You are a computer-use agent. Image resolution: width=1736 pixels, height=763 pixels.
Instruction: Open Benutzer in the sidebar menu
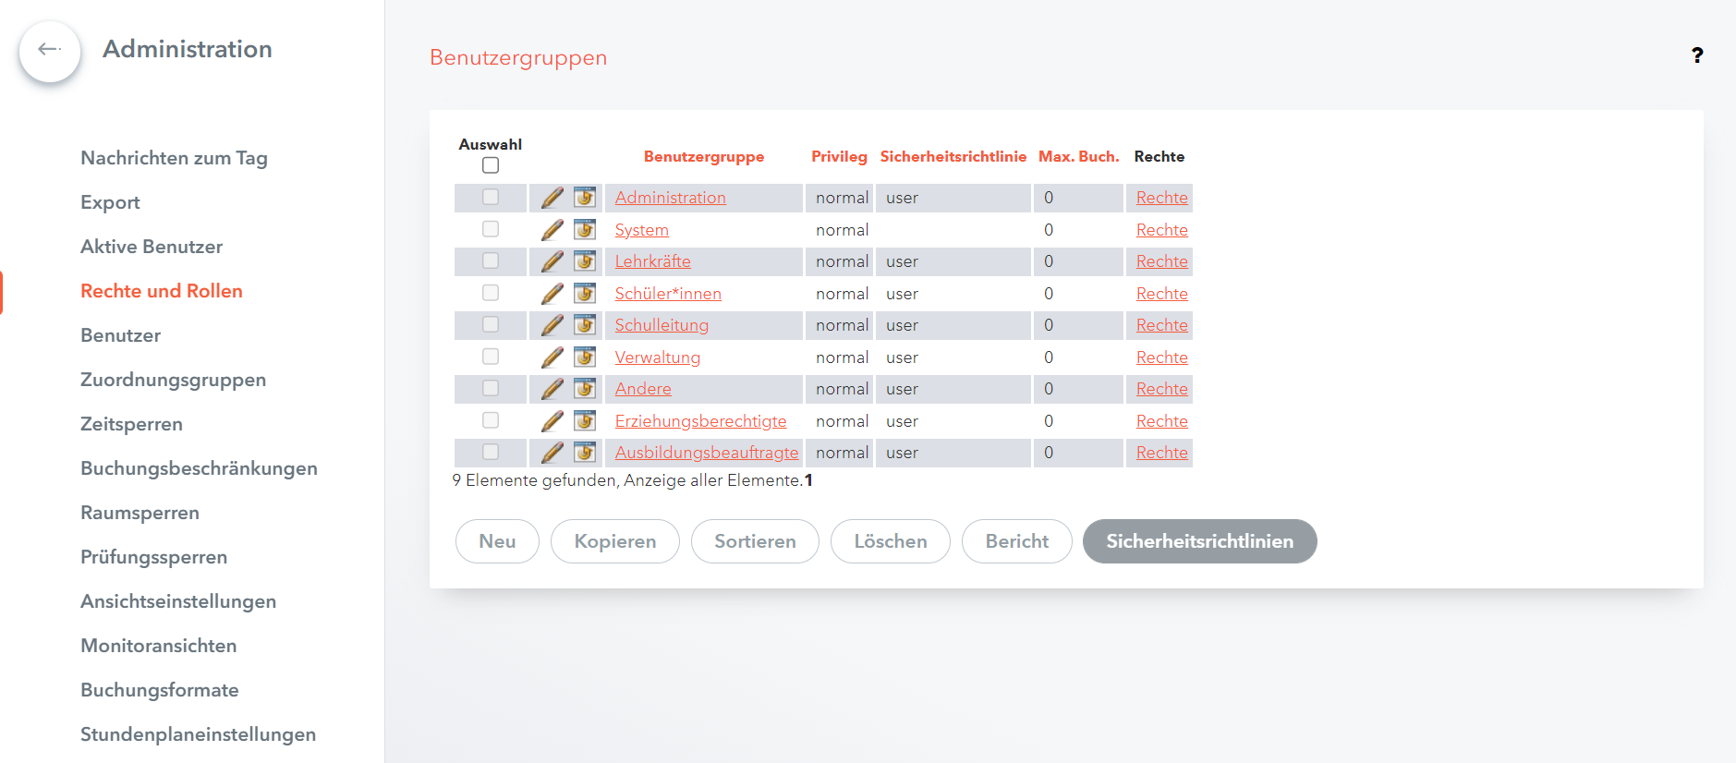pos(121,335)
